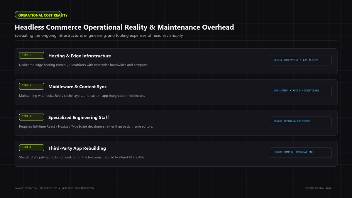Click the TIER 3 label badge
Image resolution: width=352 pixels, height=198 pixels.
[32, 117]
